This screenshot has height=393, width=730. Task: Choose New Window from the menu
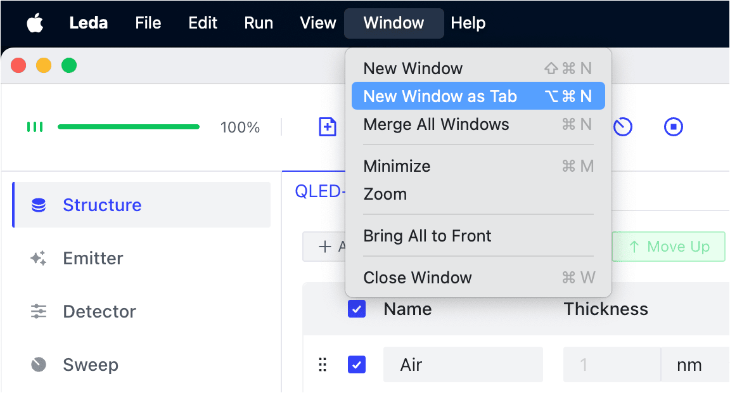tap(478, 68)
